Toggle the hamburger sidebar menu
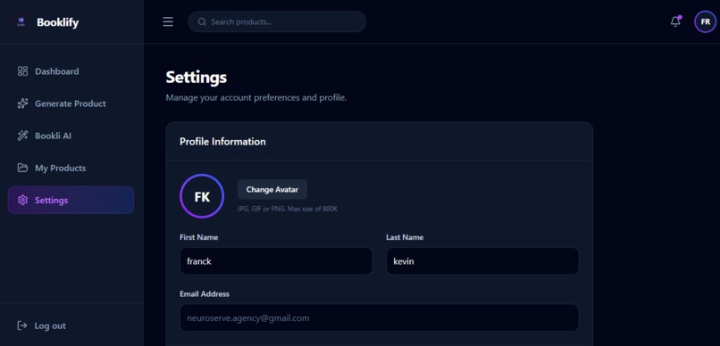This screenshot has width=720, height=346. point(168,22)
